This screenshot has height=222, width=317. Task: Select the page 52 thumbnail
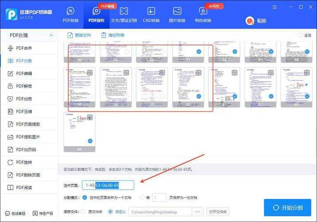point(152,52)
